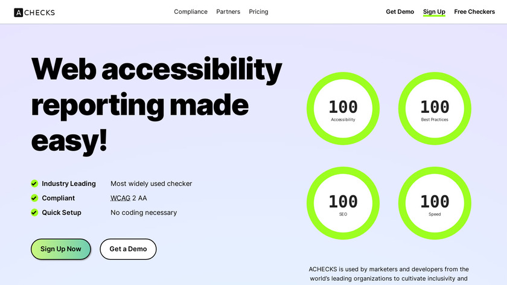The height and width of the screenshot is (285, 507).
Task: Click the WCAG abbreviation text
Action: pos(120,198)
